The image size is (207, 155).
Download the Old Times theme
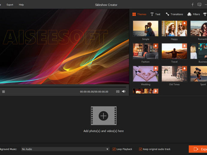(184, 69)
